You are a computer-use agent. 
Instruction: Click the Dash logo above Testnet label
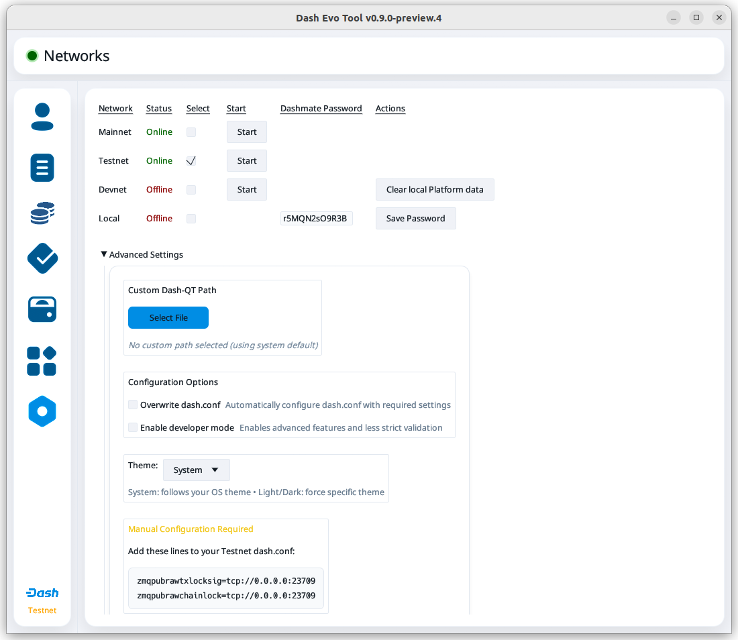point(42,593)
